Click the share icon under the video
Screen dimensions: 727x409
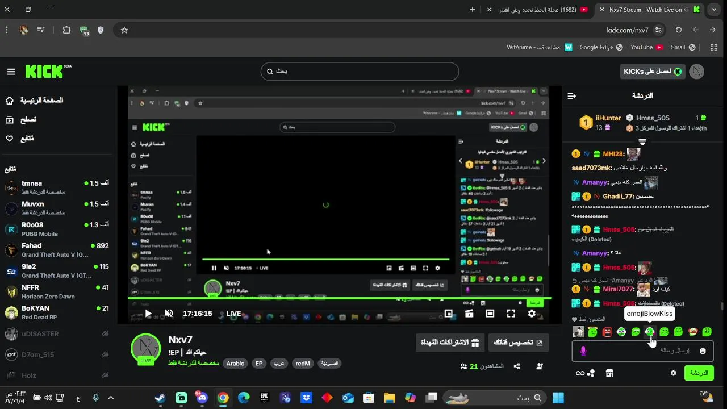click(517, 366)
